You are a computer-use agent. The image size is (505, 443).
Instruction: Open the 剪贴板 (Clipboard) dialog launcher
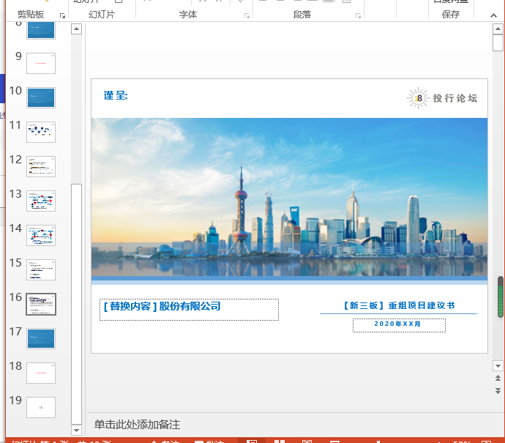click(62, 16)
